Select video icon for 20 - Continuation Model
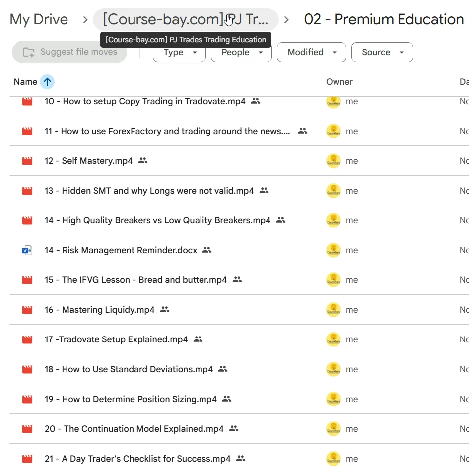The width and height of the screenshot is (469, 472). (x=27, y=429)
